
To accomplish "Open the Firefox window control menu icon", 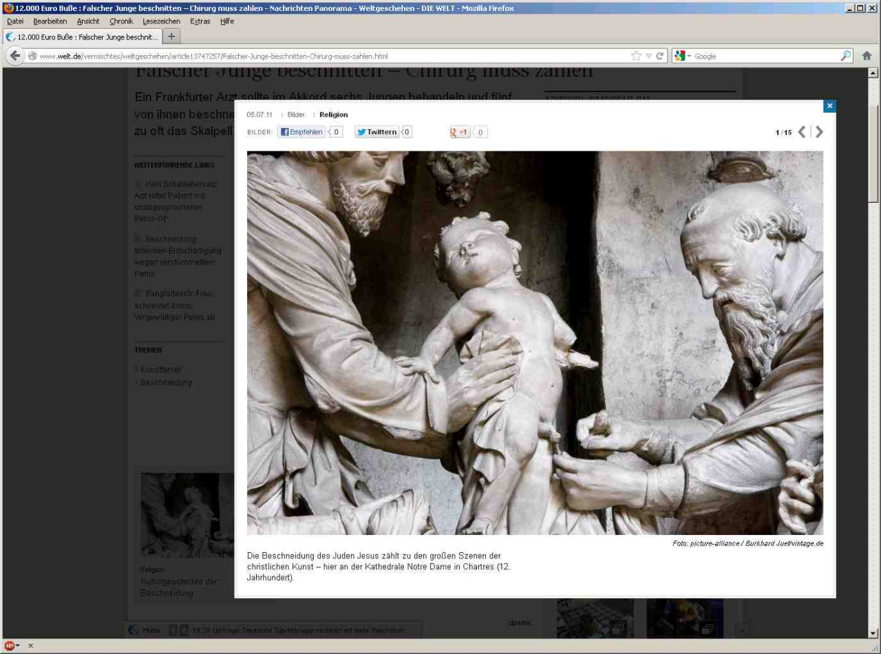I will pyautogui.click(x=8, y=8).
